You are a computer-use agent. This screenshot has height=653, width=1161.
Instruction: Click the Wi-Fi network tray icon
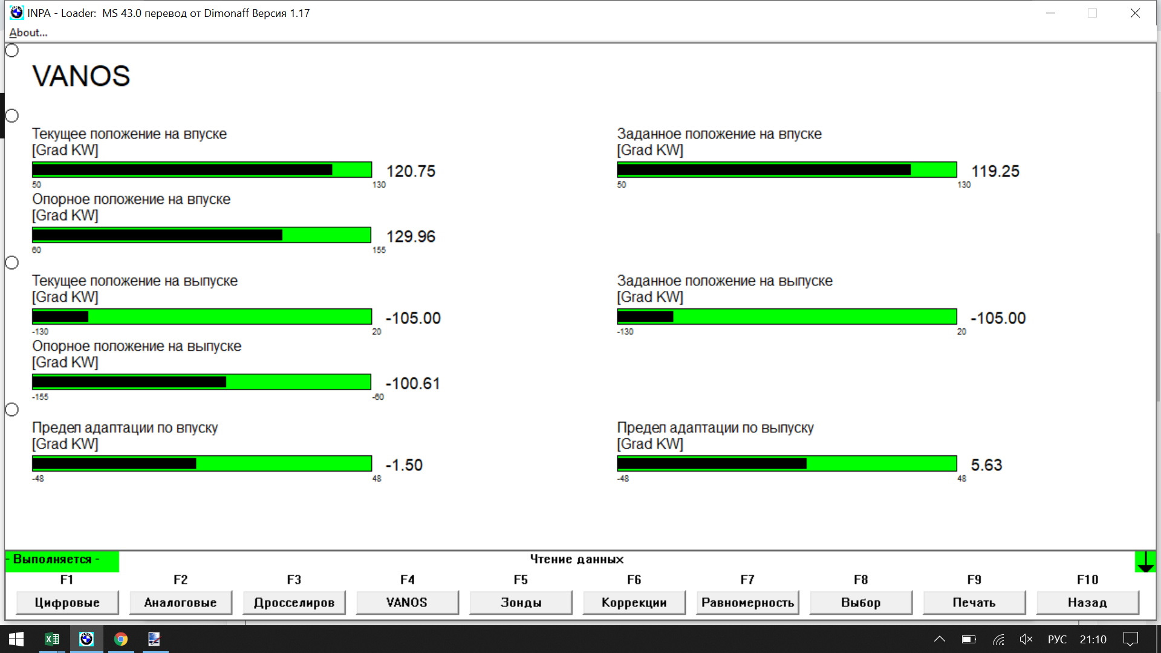(998, 639)
